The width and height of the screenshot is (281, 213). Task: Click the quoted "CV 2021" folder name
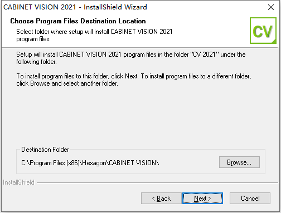coord(205,55)
